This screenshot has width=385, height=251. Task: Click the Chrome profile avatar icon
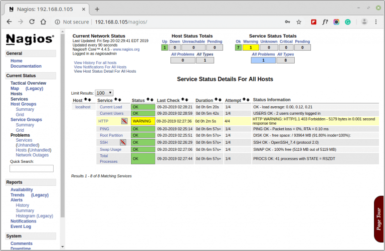pos(364,22)
